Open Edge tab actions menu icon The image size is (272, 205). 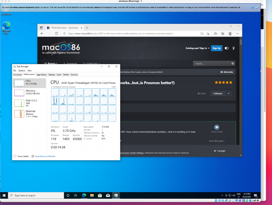(41, 28)
